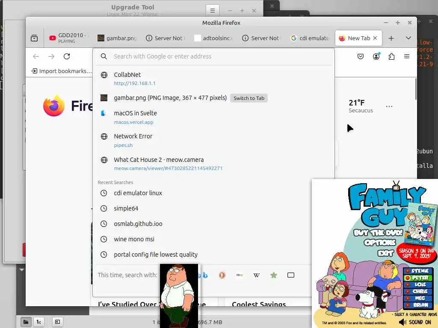The width and height of the screenshot is (438, 328).
Task: Select Stewie character in Family Guy list
Action: point(418,271)
